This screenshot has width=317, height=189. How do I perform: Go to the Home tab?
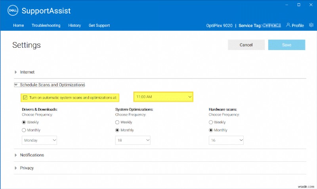(18, 25)
